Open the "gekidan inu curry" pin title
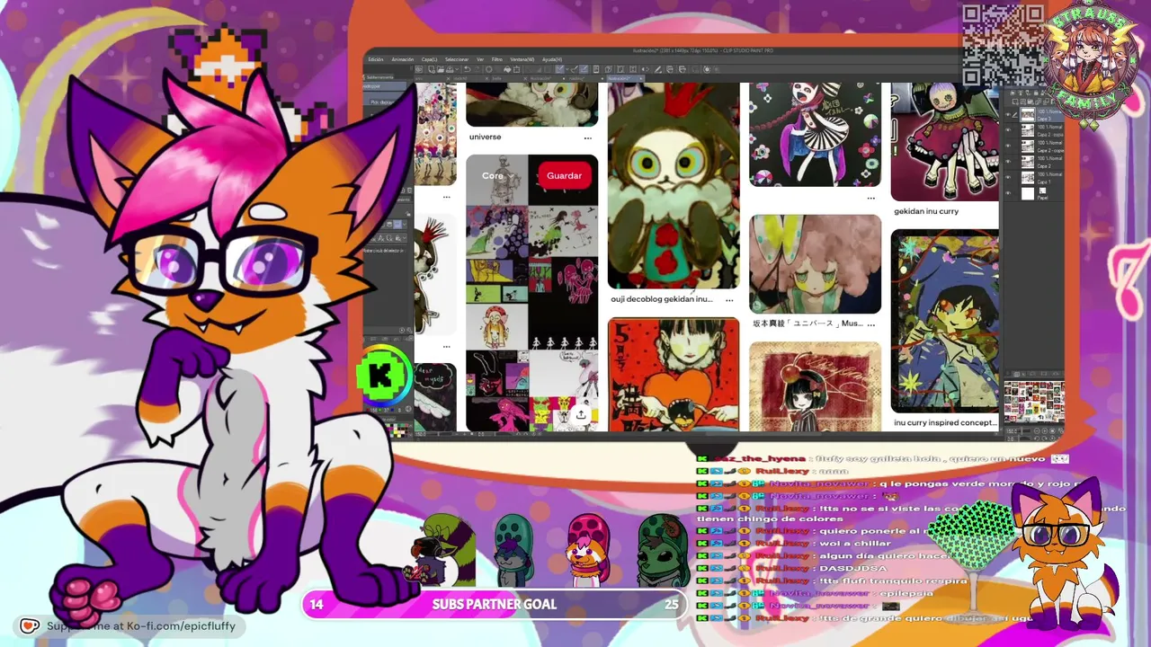1151x647 pixels. click(x=926, y=212)
